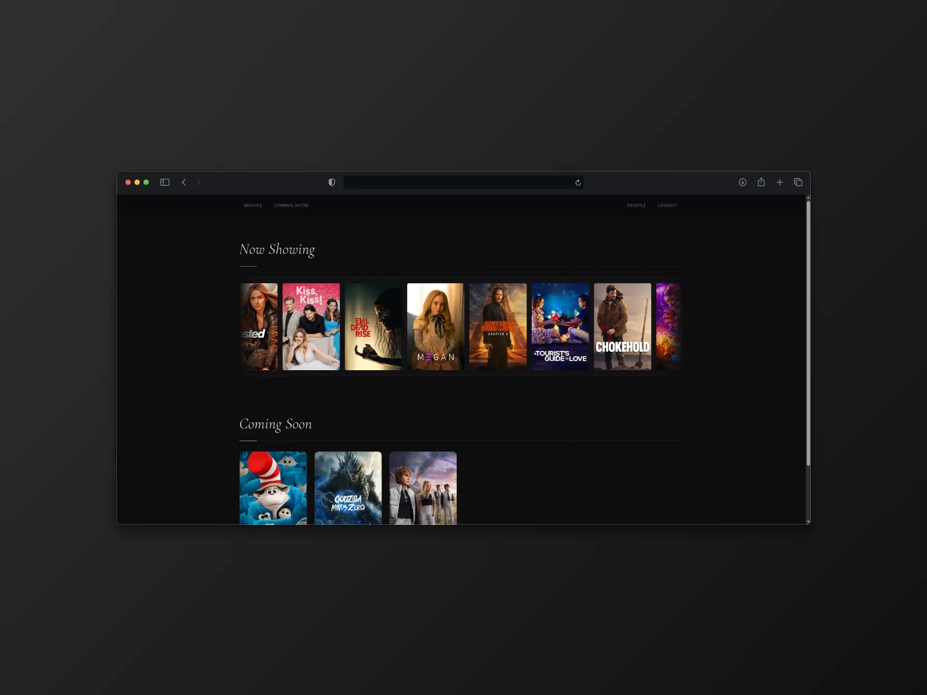Toggle the browser sidebar icon

[165, 182]
